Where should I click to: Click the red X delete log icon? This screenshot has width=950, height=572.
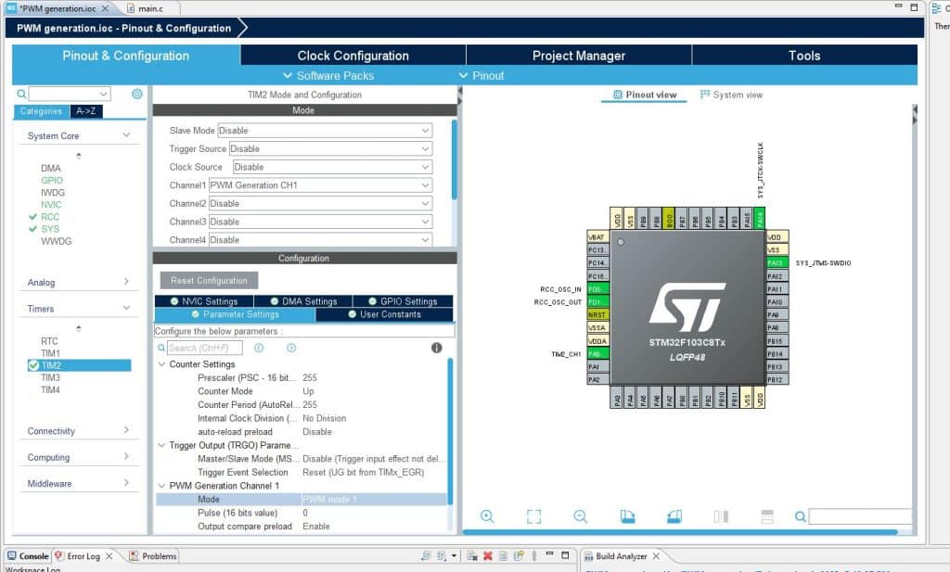(x=487, y=555)
